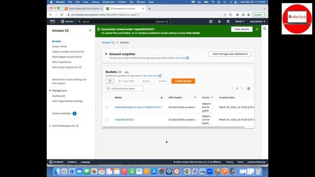The height and width of the screenshot is (177, 315).
Task: Focus the Find buckets by name field
Action: [125, 88]
